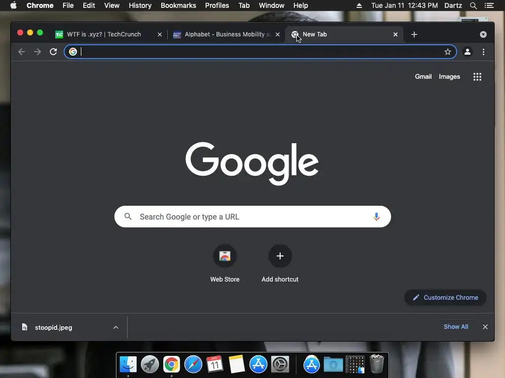Open the Profiles menu
Screen dimensions: 505x378
click(x=217, y=5)
